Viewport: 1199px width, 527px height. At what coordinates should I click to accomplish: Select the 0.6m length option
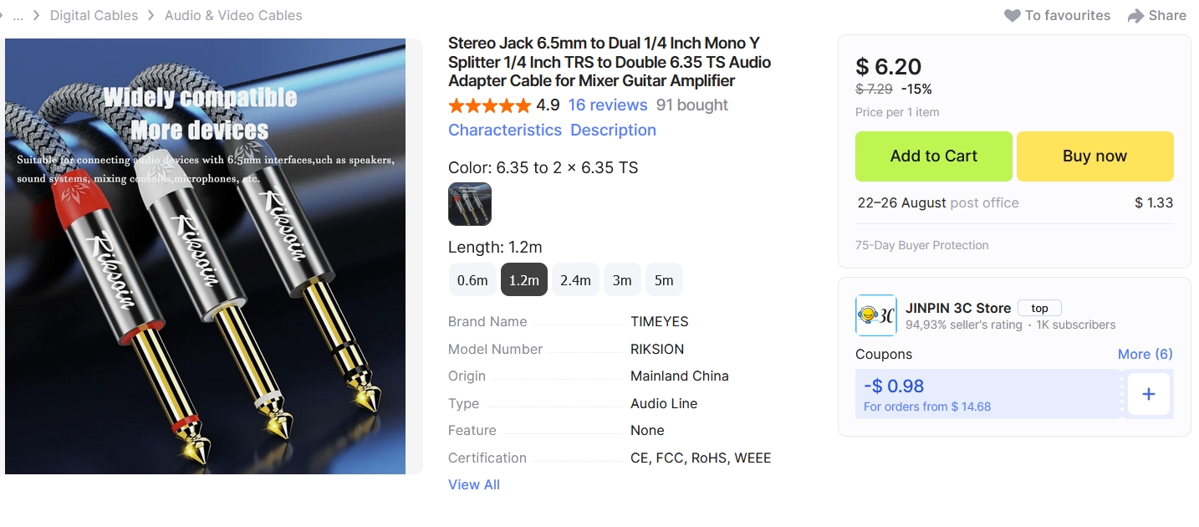(x=472, y=280)
